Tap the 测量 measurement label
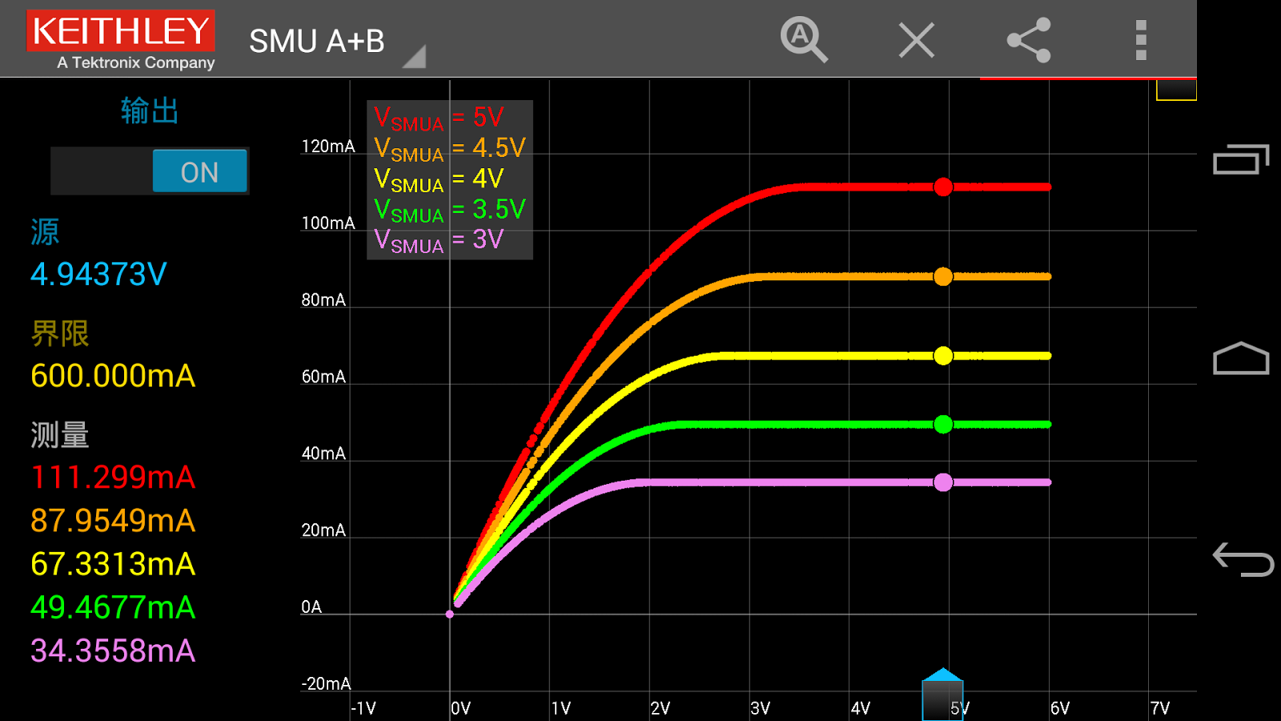This screenshot has height=721, width=1281. pos(60,435)
